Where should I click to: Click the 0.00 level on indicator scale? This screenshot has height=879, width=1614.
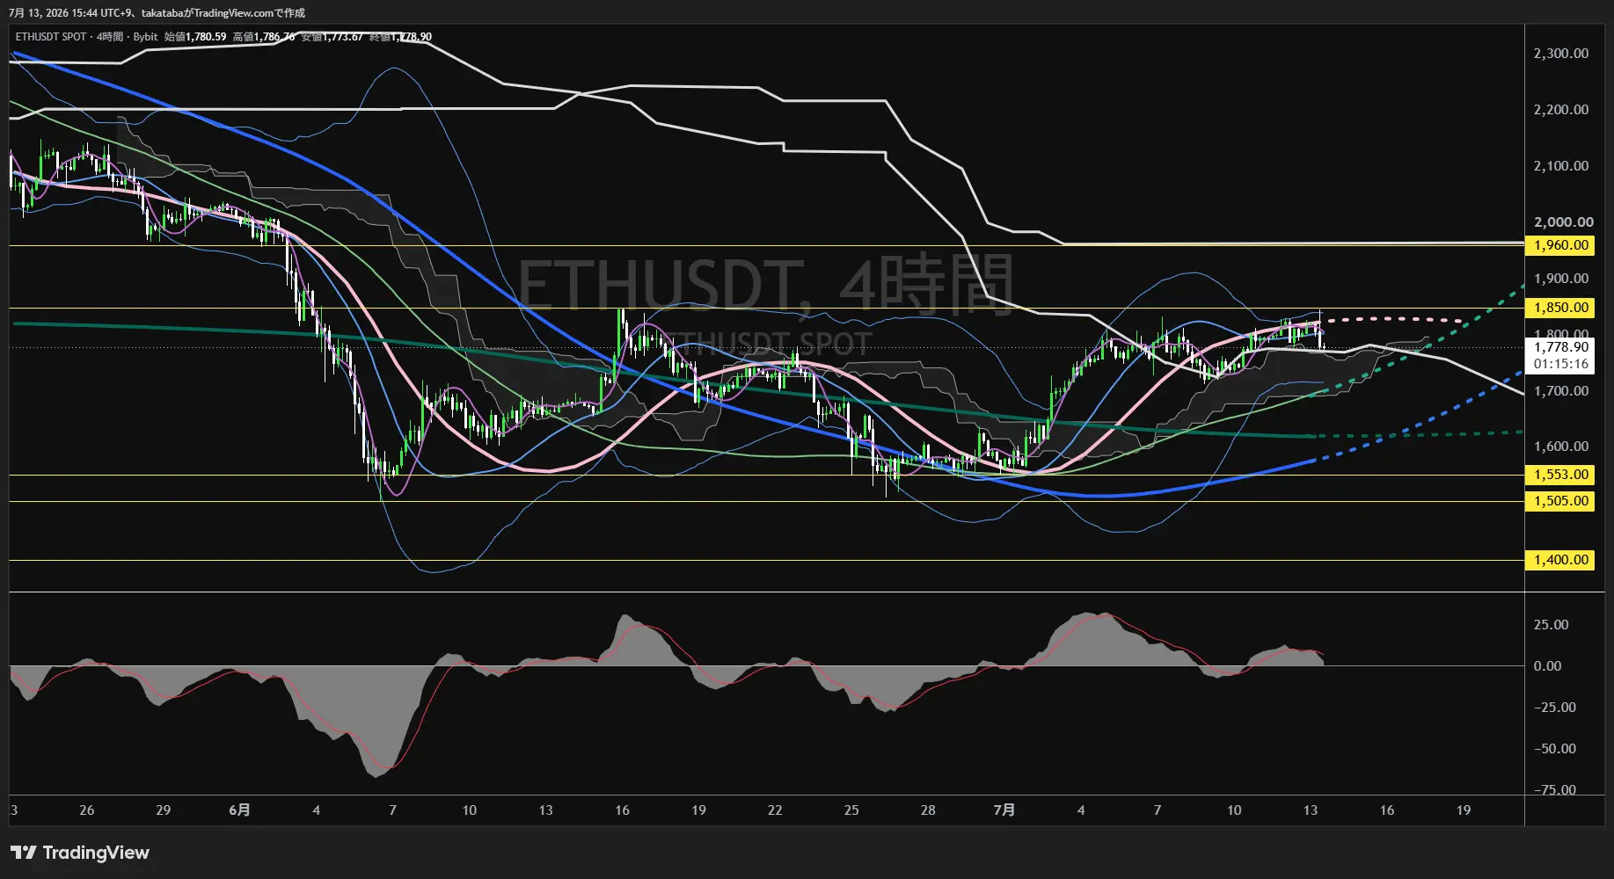click(x=1548, y=666)
